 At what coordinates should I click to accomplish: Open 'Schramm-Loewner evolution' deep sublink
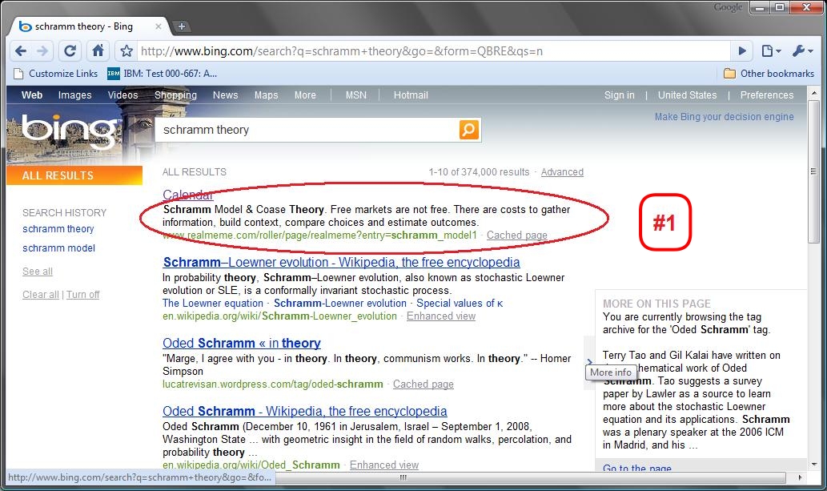[340, 303]
